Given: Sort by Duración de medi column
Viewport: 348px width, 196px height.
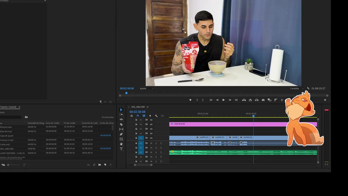Looking at the screenshot, I should 90,123.
